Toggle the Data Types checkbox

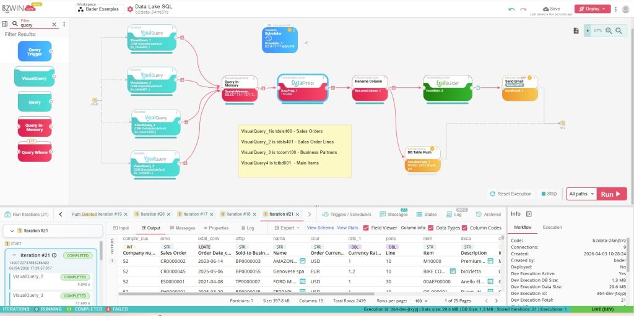[x=430, y=228]
